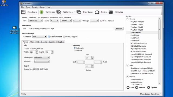This screenshot has width=173, height=97.
Task: Click the HandBrake title bar logo
Action: coord(21,4)
